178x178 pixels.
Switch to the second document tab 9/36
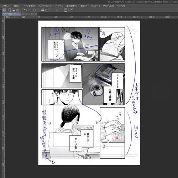(28, 14)
